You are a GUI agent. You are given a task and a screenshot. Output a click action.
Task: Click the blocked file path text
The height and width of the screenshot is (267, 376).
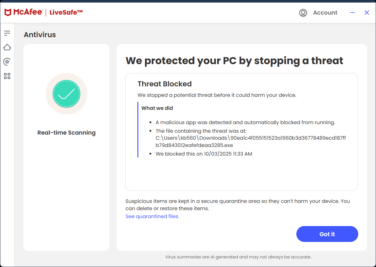coord(251,142)
